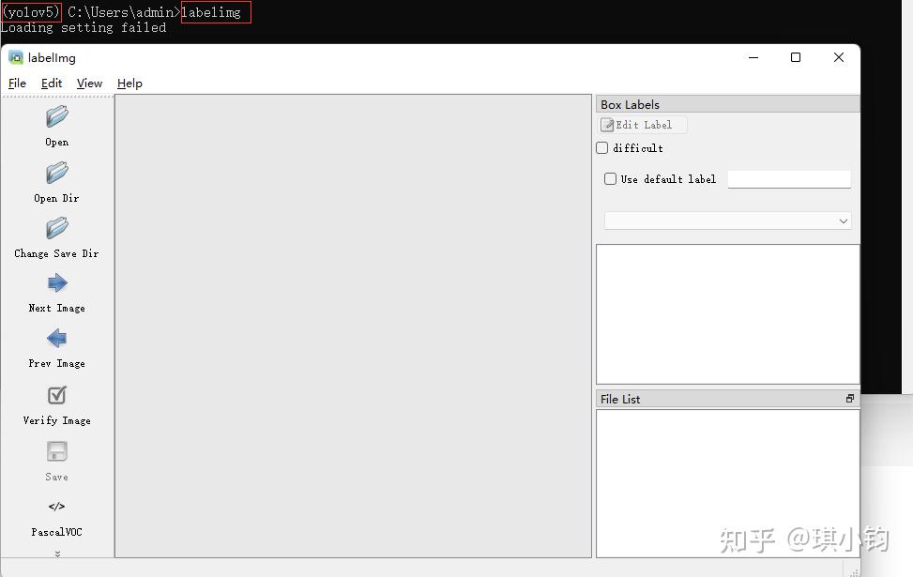The height and width of the screenshot is (577, 913).
Task: Open the View menu
Action: (89, 84)
